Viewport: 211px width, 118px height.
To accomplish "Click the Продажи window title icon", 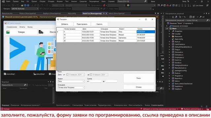I will [x=58, y=19].
